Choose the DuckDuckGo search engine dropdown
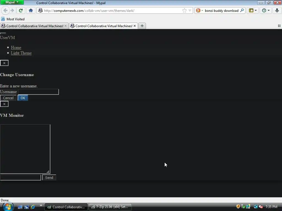The height and width of the screenshot is (211, 282). (199, 11)
